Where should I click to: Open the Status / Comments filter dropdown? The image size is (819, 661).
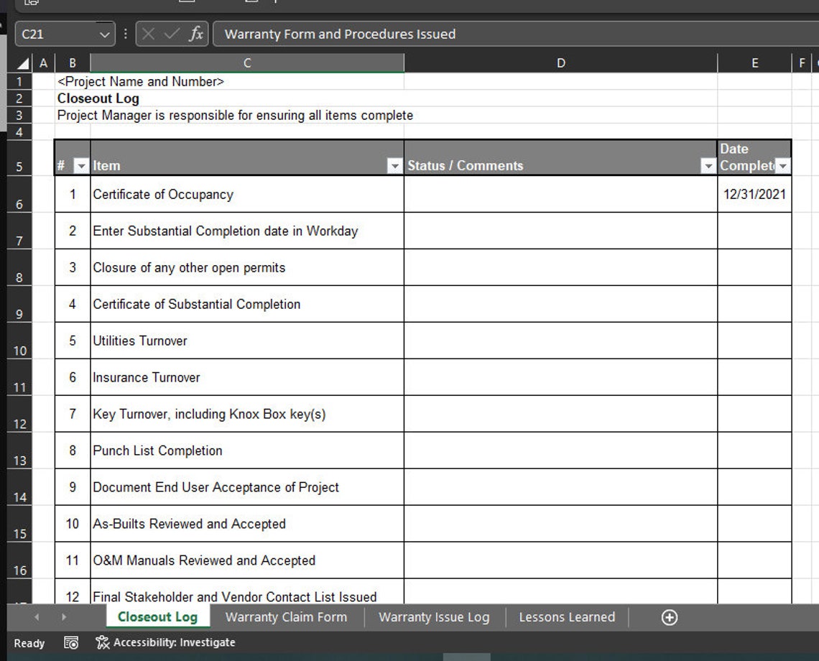[708, 165]
